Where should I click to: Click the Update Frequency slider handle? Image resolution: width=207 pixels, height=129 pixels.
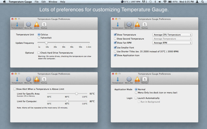(x=46, y=43)
